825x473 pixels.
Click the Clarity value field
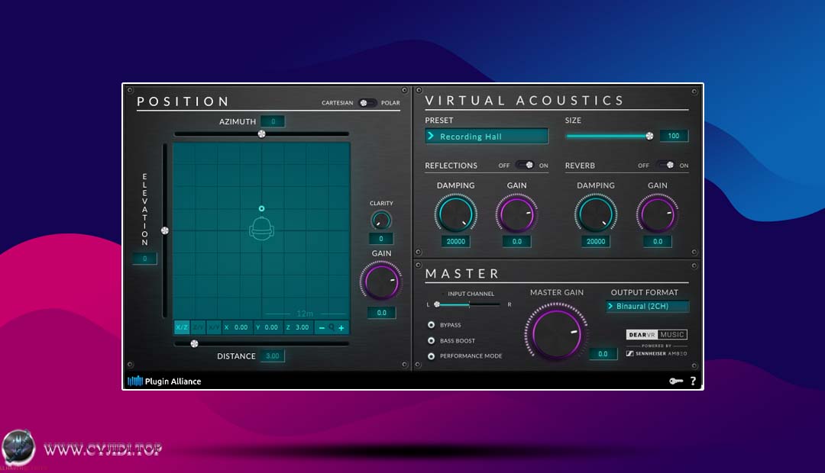coord(381,239)
